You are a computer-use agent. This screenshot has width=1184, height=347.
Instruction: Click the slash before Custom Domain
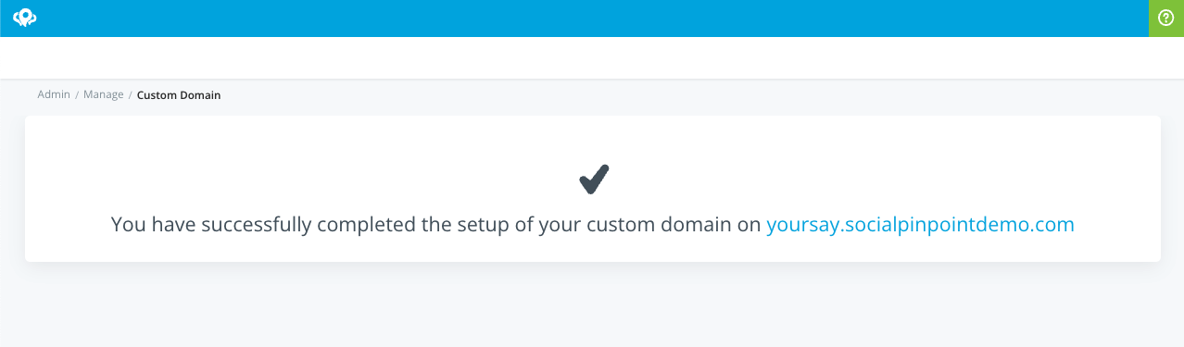(131, 94)
